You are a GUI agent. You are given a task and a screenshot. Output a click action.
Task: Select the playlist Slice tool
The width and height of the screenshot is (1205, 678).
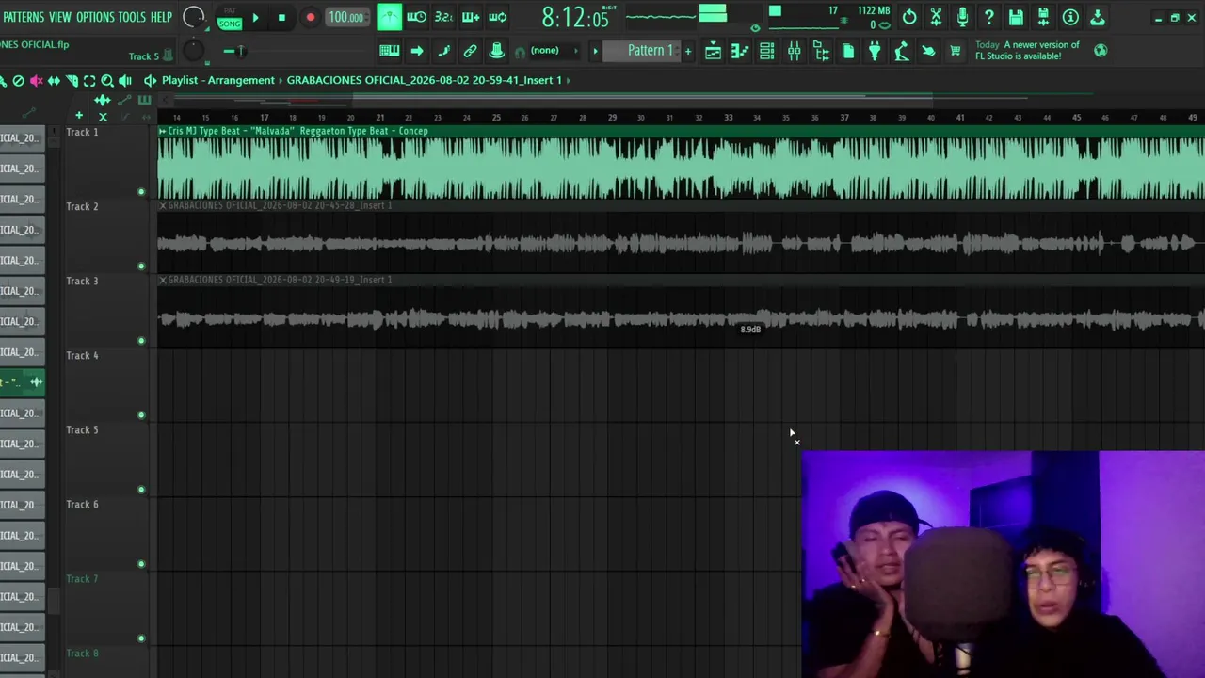coord(72,81)
